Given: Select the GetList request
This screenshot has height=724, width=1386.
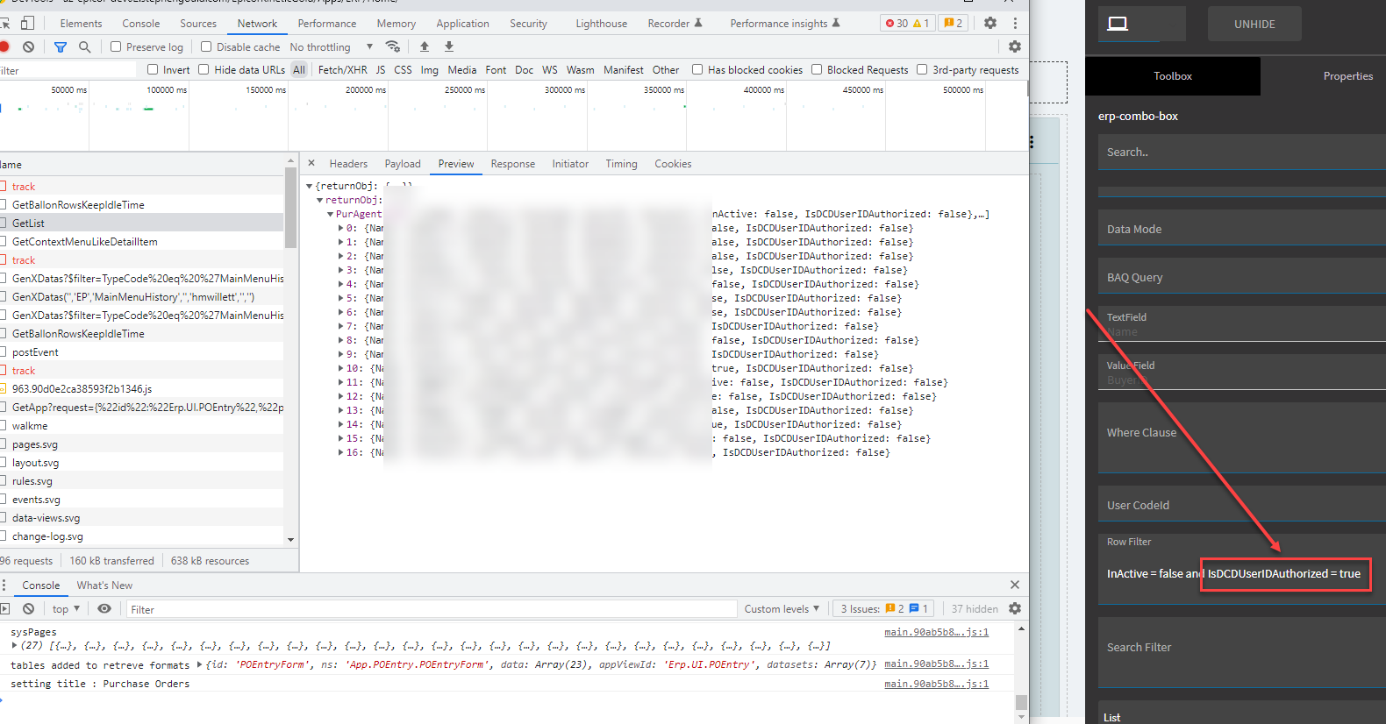Looking at the screenshot, I should [x=142, y=223].
